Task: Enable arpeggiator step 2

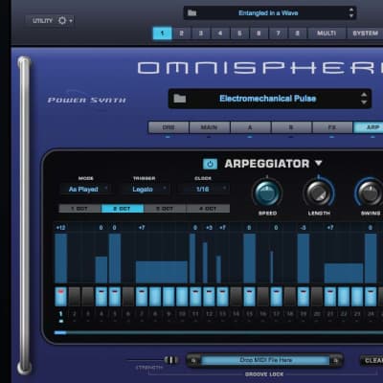Action: [75, 297]
